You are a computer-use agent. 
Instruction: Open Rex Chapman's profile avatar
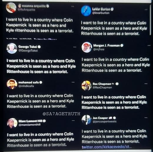coord(87,85)
